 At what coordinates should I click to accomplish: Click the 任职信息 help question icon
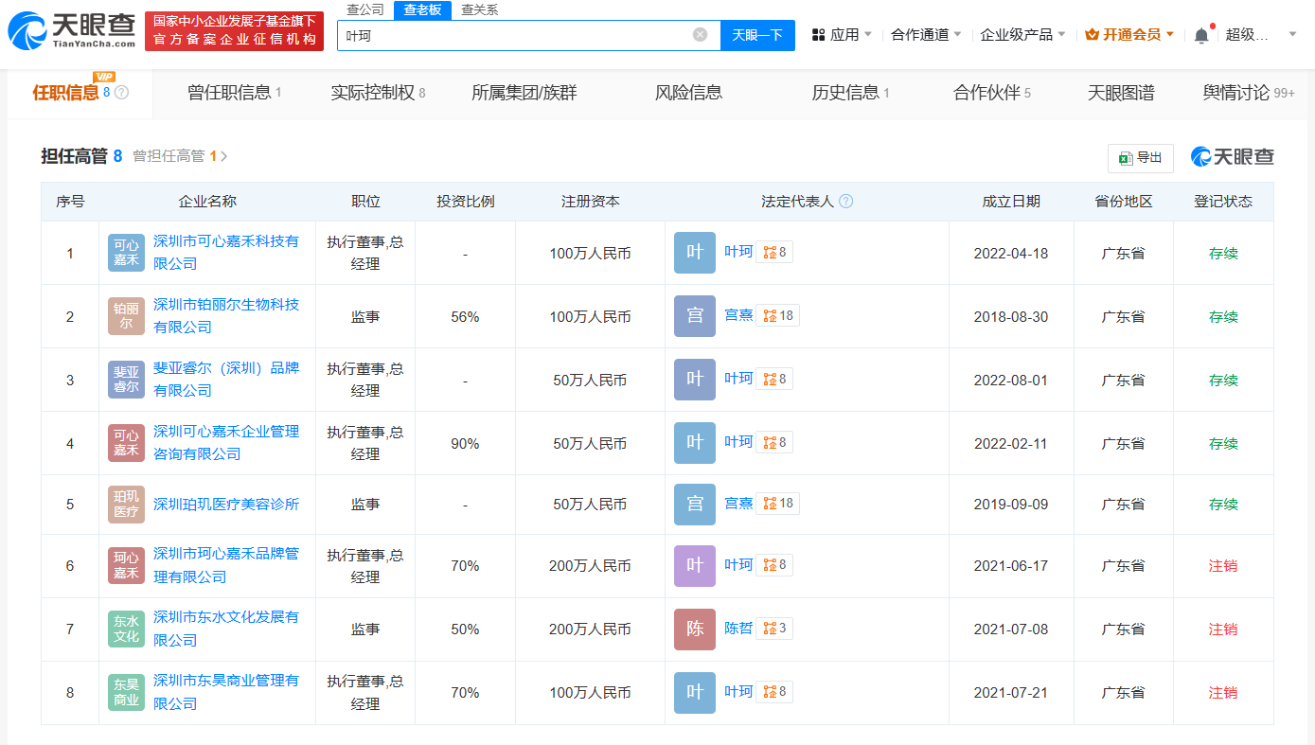click(x=121, y=93)
